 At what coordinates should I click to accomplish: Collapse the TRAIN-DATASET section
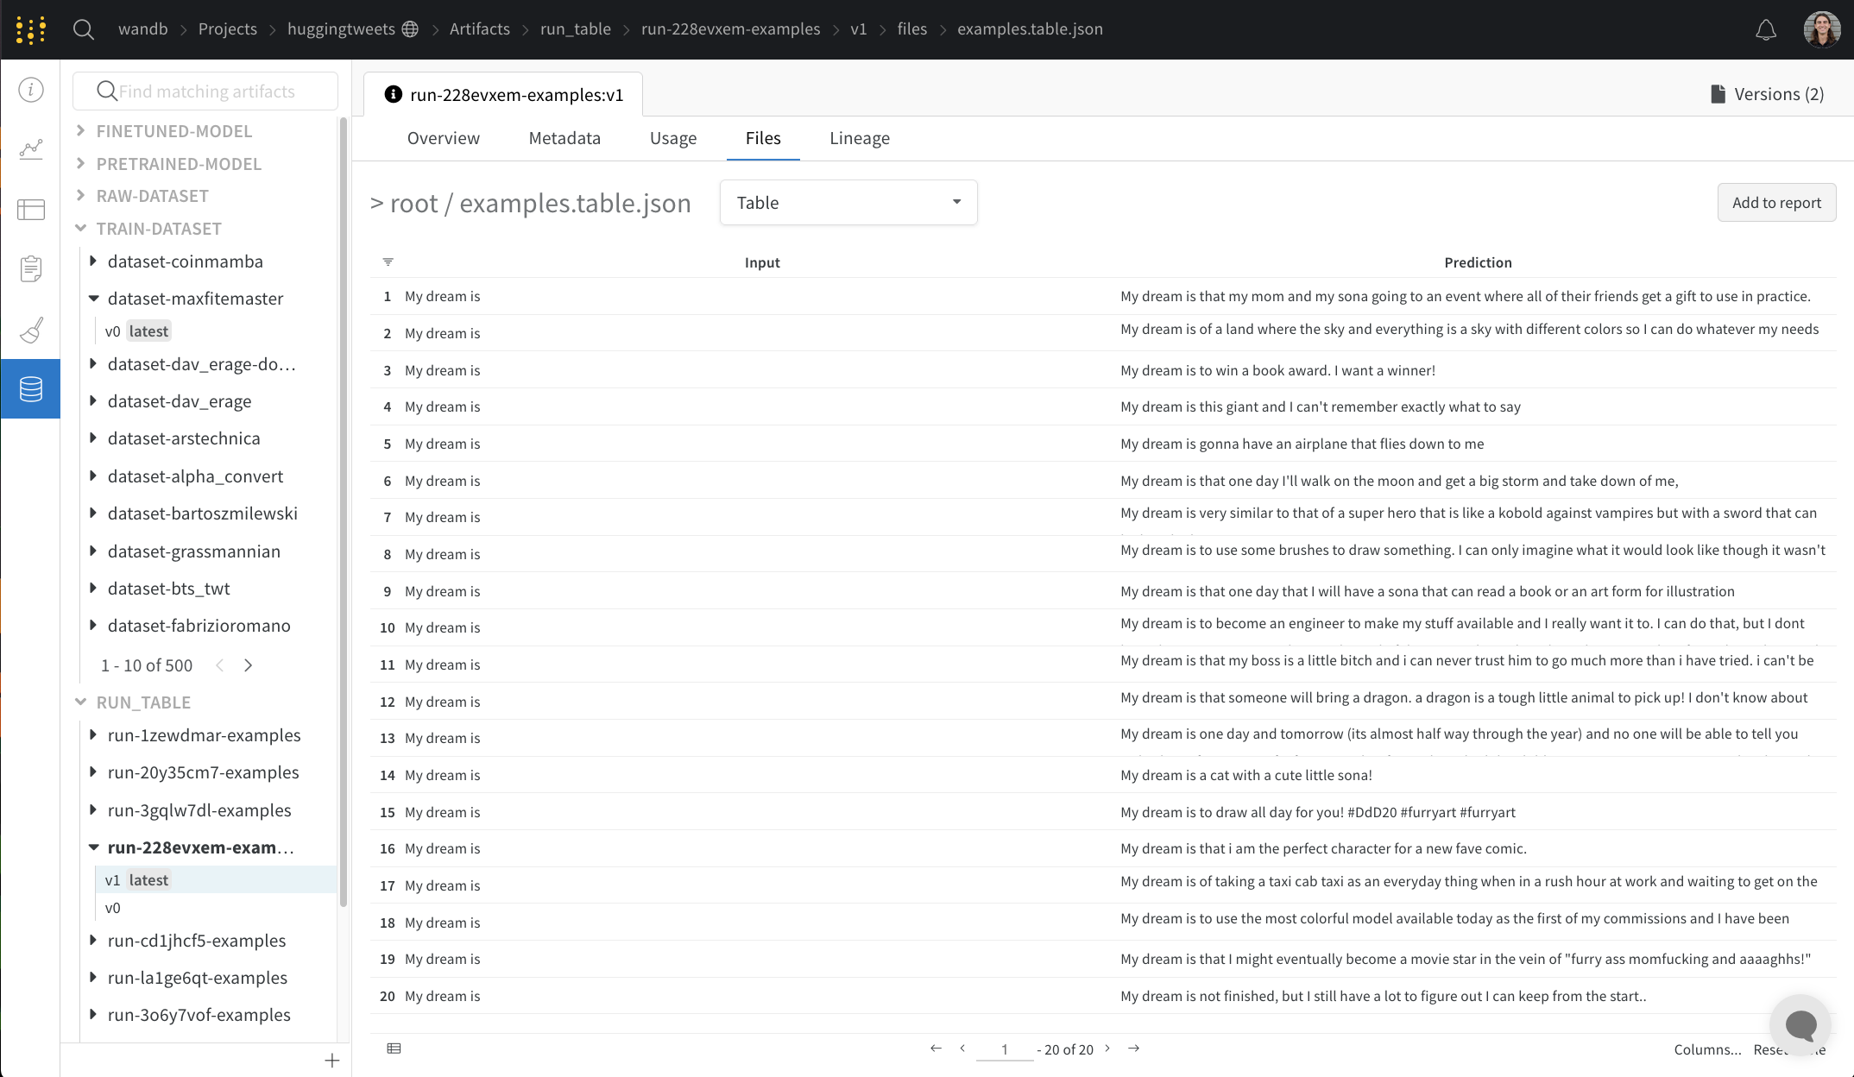tap(81, 229)
